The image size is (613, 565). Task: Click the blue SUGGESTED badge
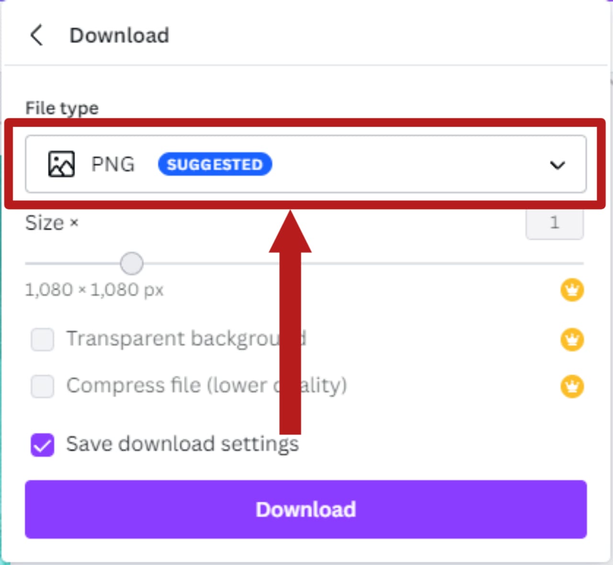click(215, 164)
